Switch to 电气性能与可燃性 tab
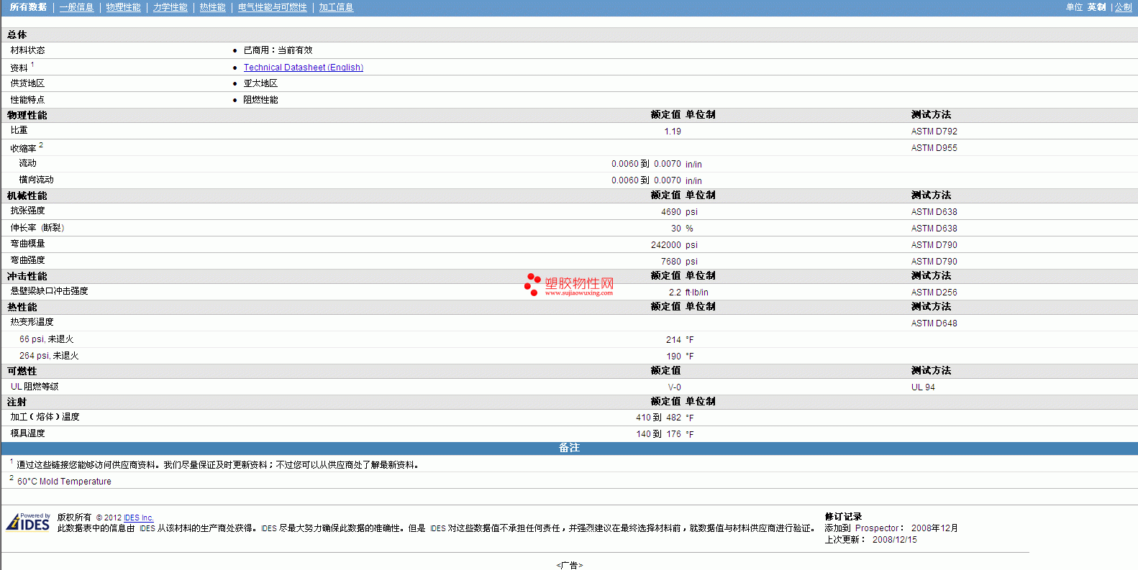The width and height of the screenshot is (1138, 570). (x=272, y=7)
